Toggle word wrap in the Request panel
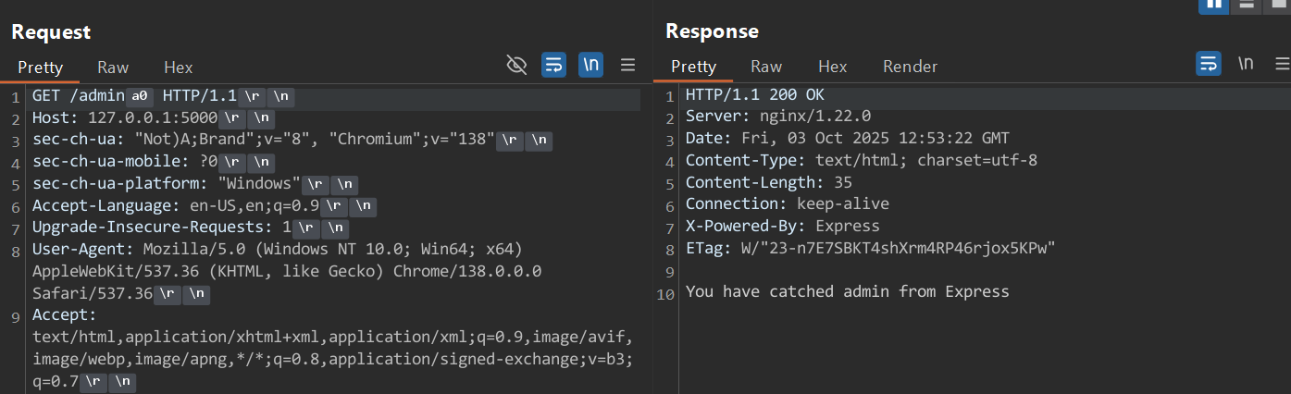 point(553,65)
